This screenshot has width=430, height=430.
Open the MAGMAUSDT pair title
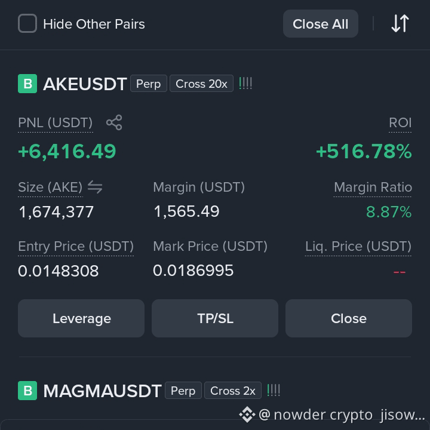[102, 391]
